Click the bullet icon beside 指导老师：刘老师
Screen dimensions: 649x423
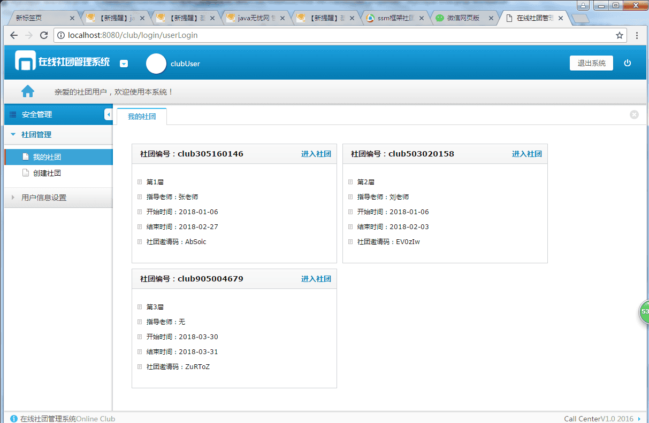pos(350,197)
